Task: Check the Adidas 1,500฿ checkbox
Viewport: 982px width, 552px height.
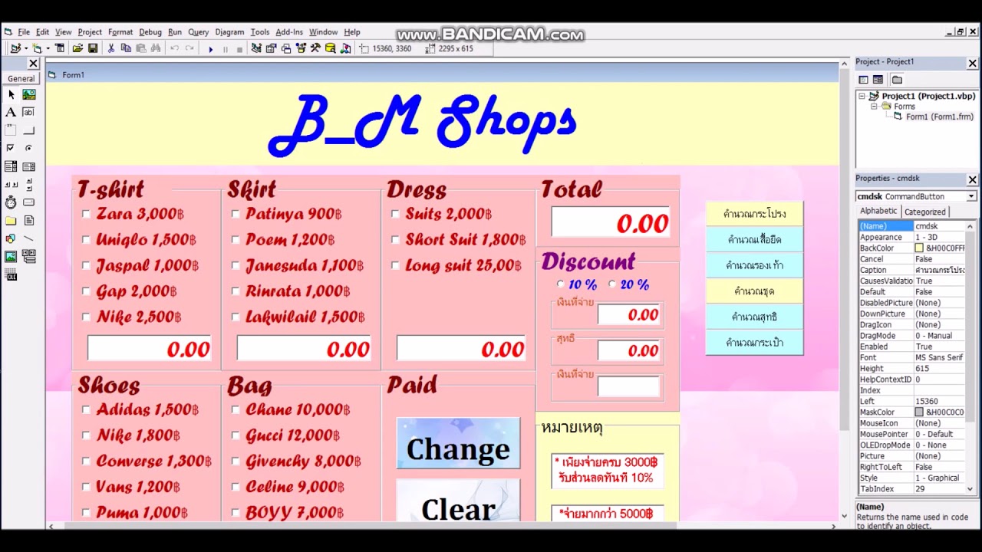Action: 86,409
